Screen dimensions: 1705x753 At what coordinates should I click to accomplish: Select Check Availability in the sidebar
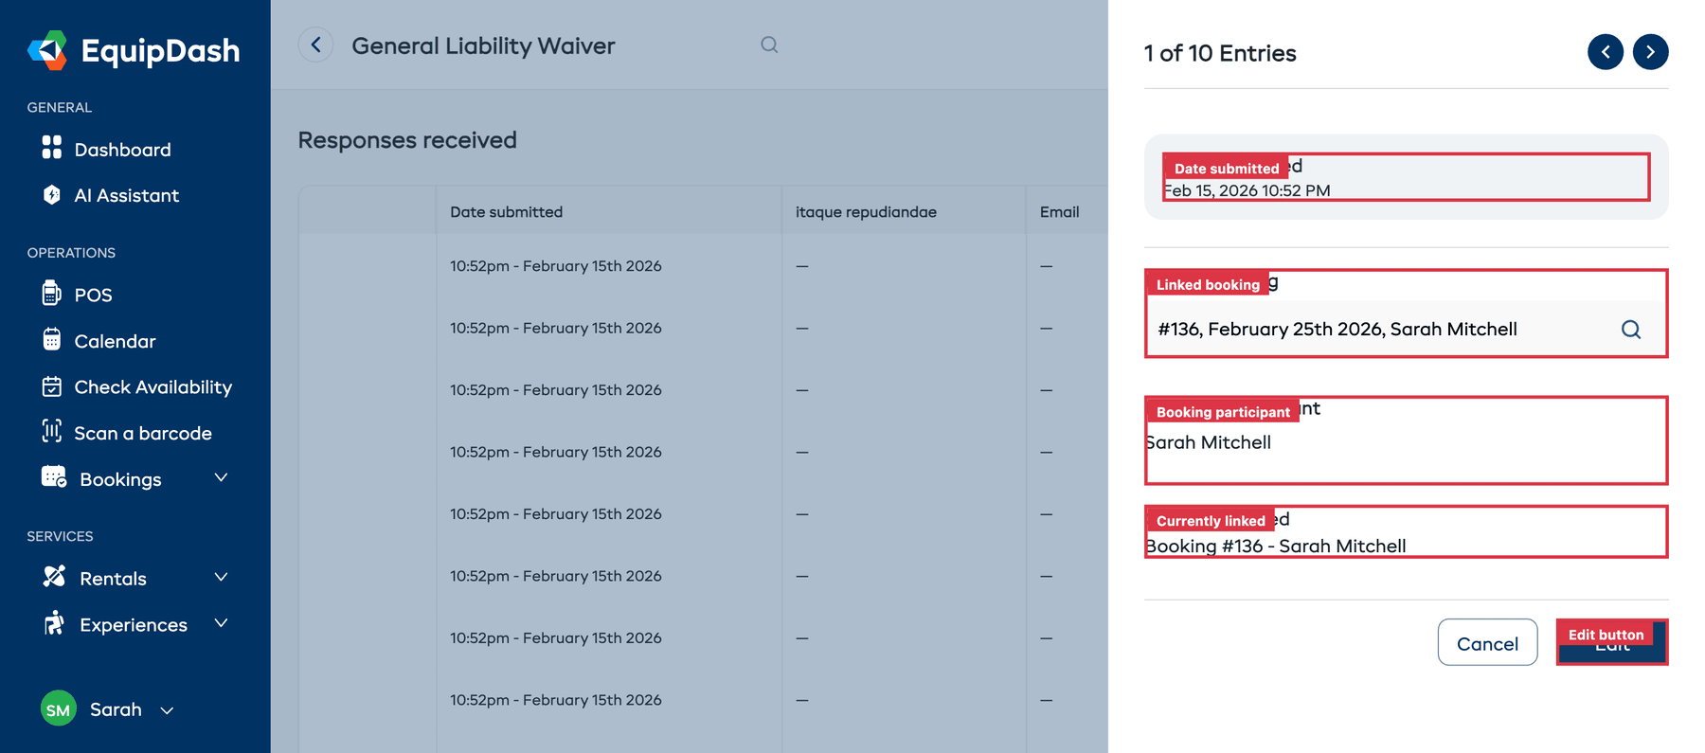(x=153, y=386)
